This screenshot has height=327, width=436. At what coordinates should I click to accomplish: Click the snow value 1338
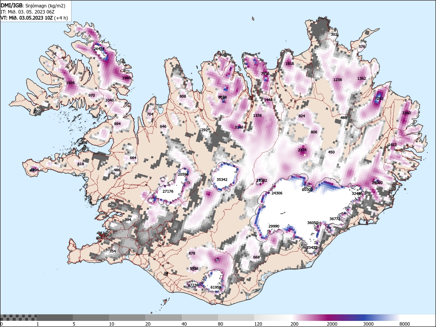tap(258, 116)
